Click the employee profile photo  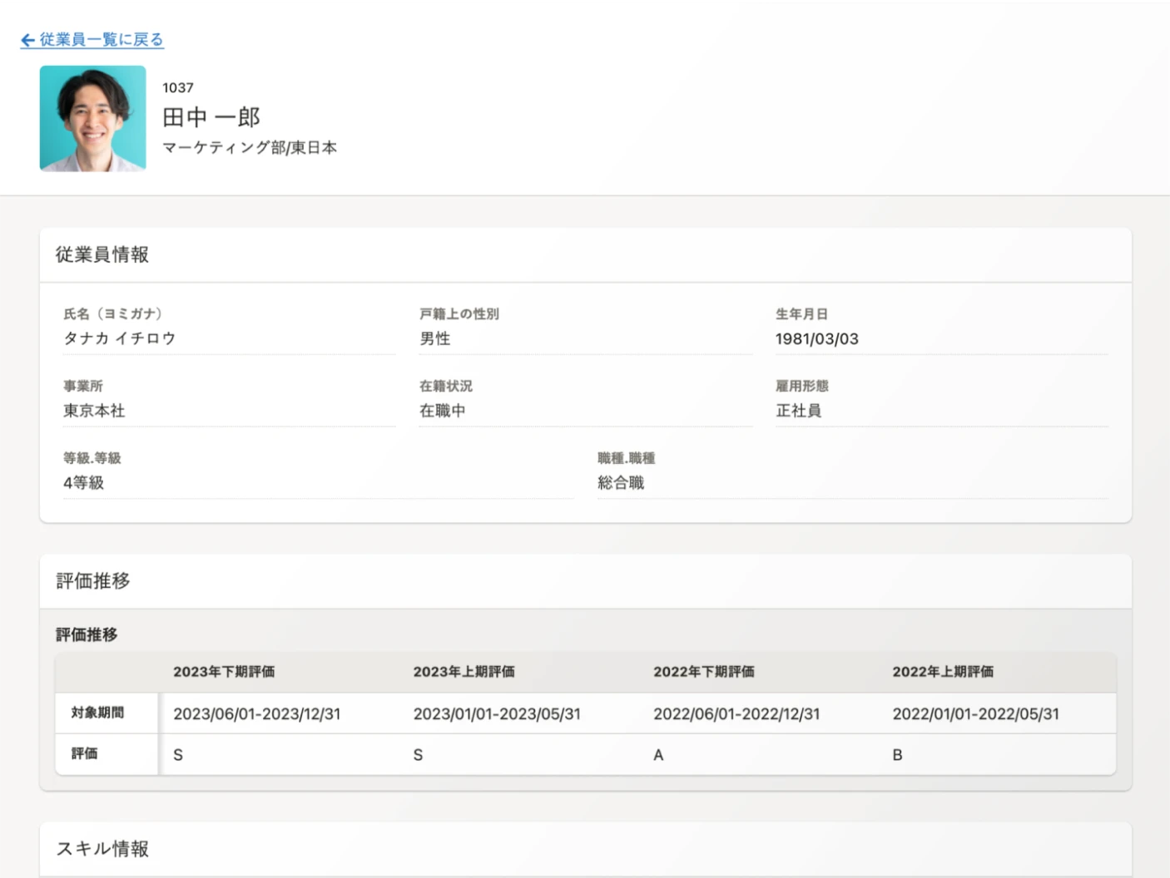point(92,118)
